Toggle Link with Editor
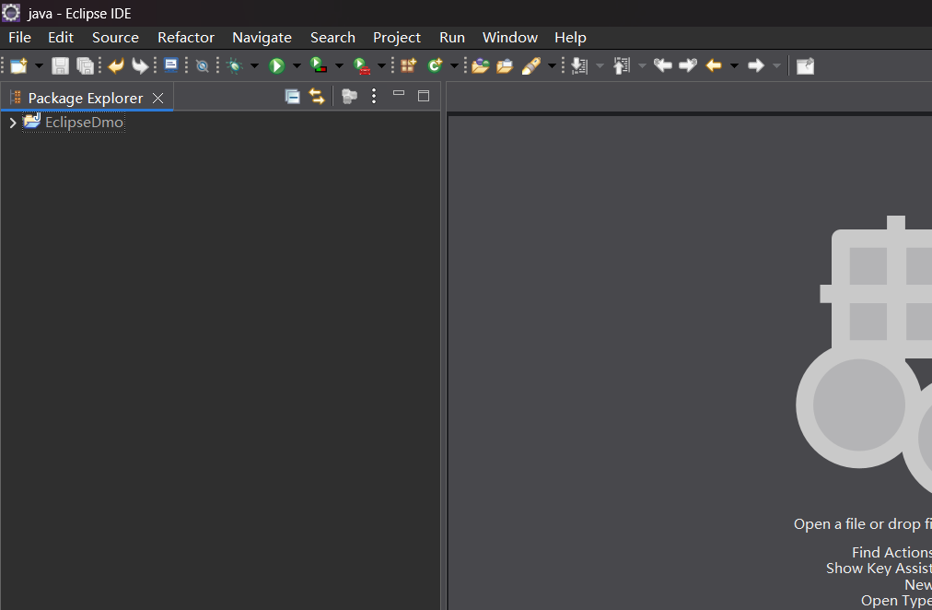Image resolution: width=932 pixels, height=610 pixels. [317, 97]
